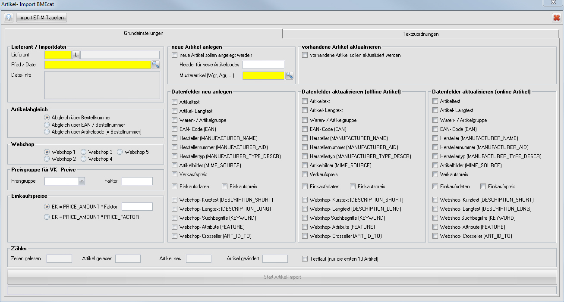Select Webshop 2 radio button

pos(47,159)
